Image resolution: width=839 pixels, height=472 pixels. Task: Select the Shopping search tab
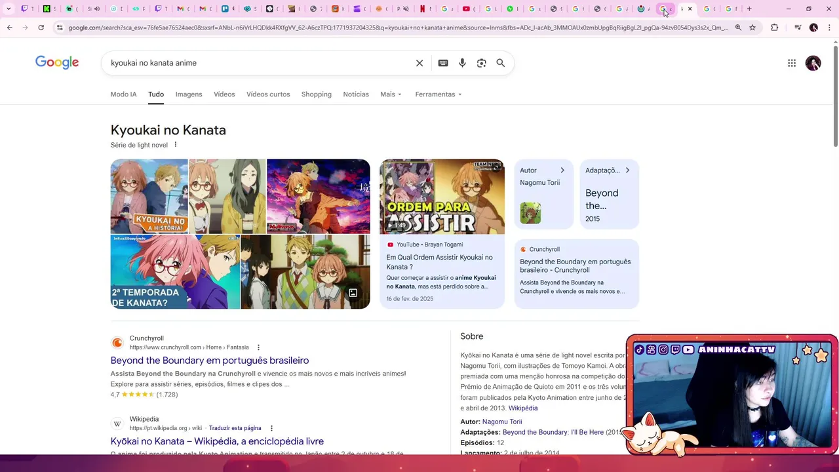point(317,94)
